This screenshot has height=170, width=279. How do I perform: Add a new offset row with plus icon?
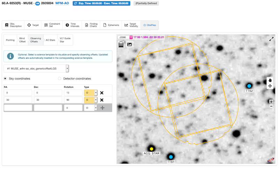click(102, 108)
